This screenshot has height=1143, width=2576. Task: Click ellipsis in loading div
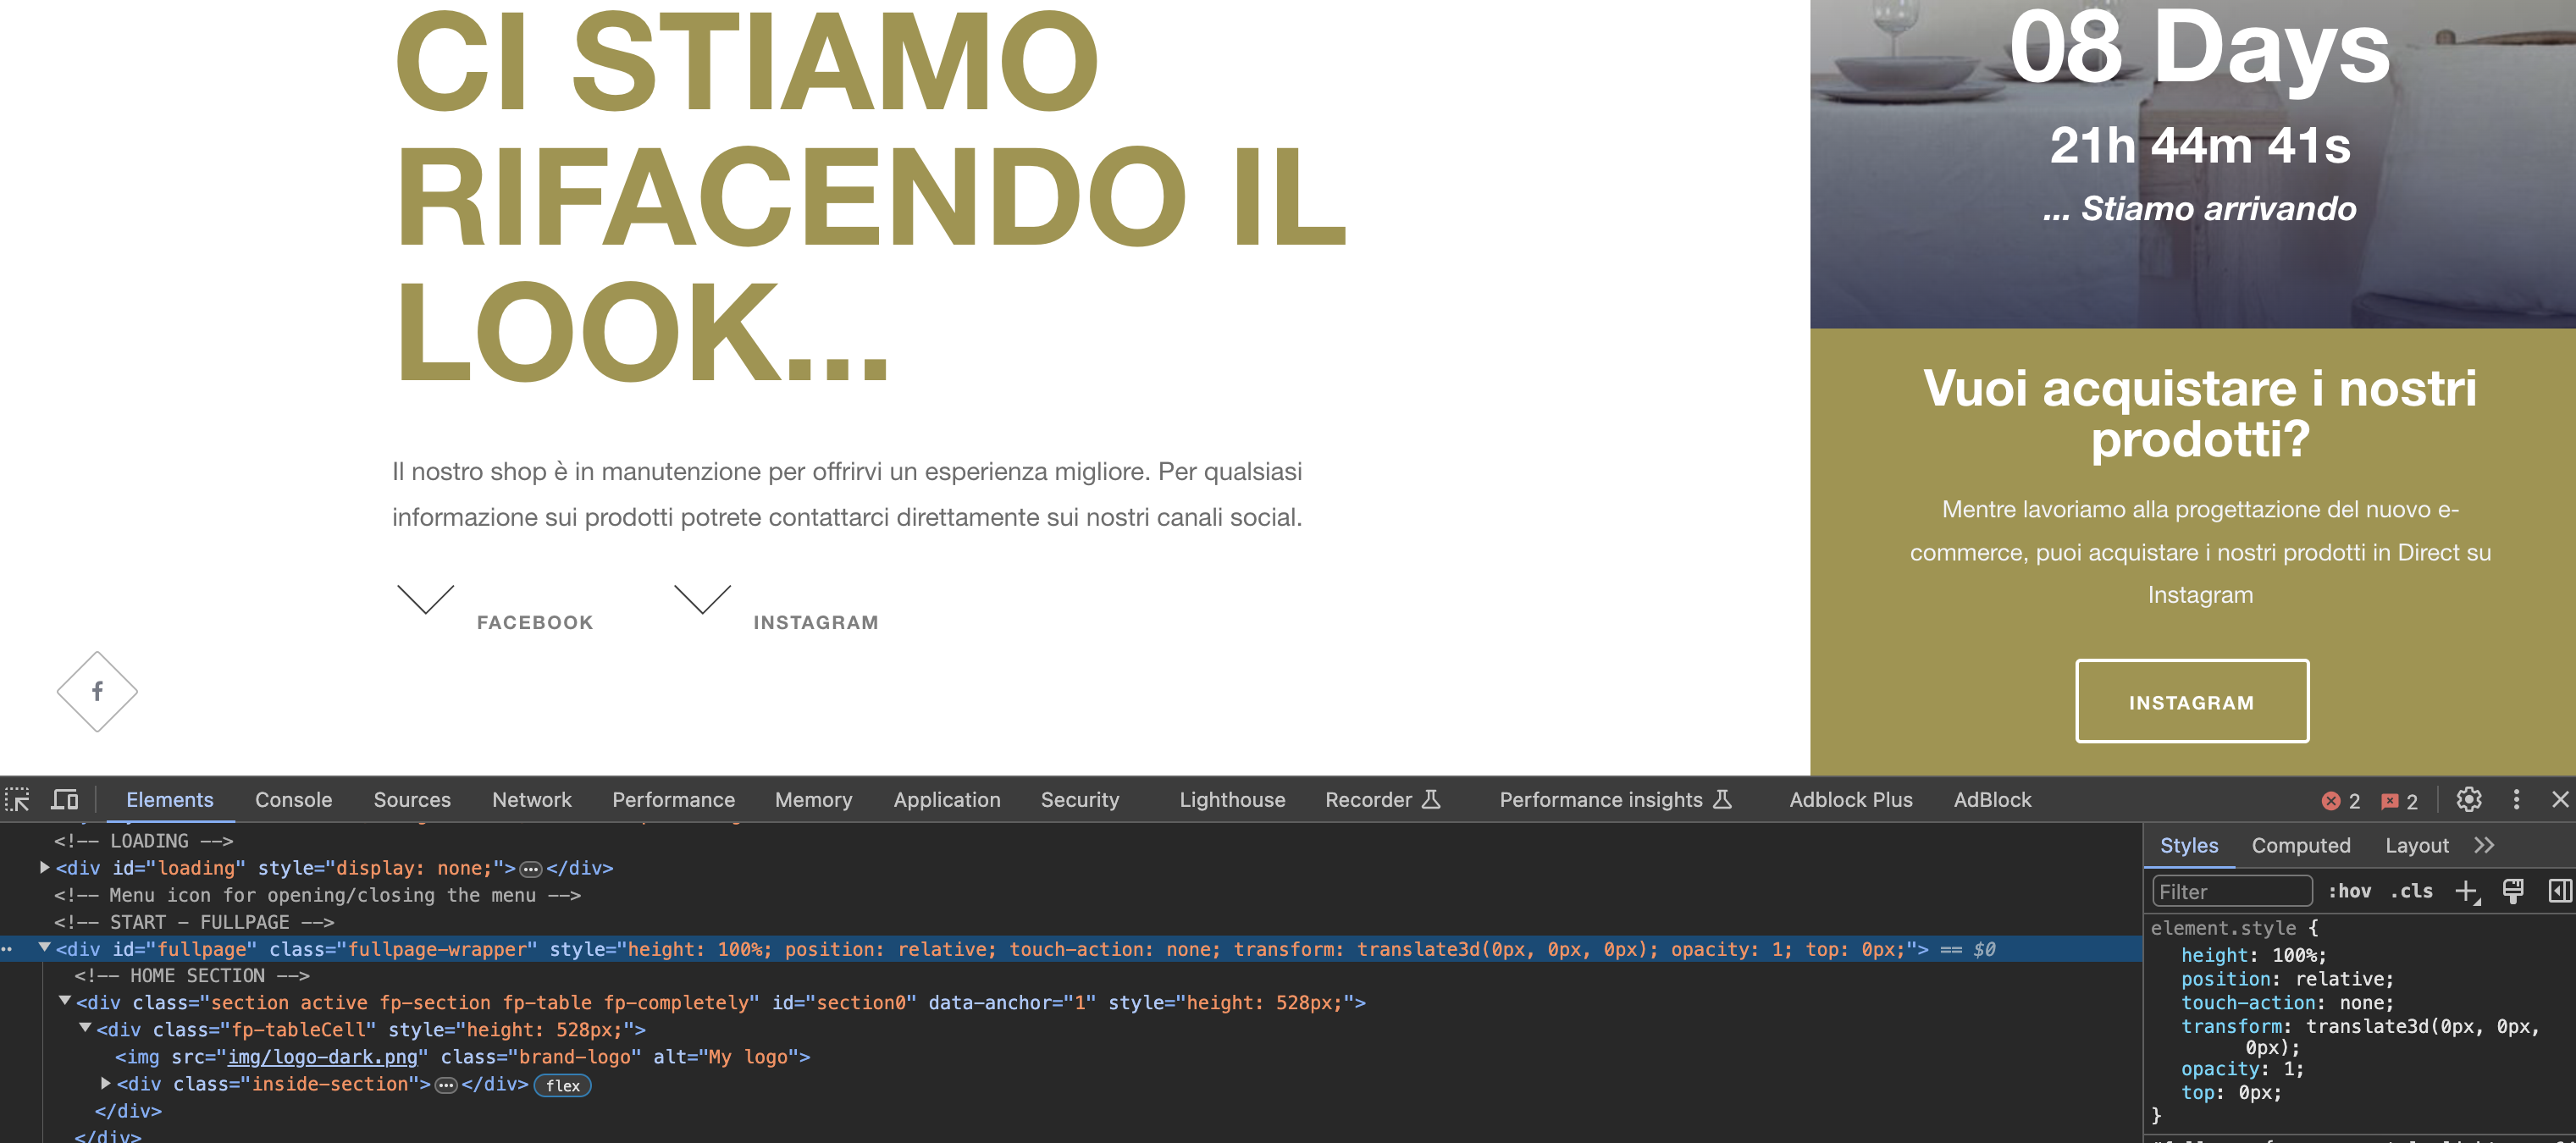531,869
